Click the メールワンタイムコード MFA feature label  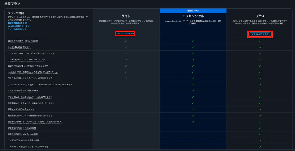pyautogui.click(x=23, y=91)
